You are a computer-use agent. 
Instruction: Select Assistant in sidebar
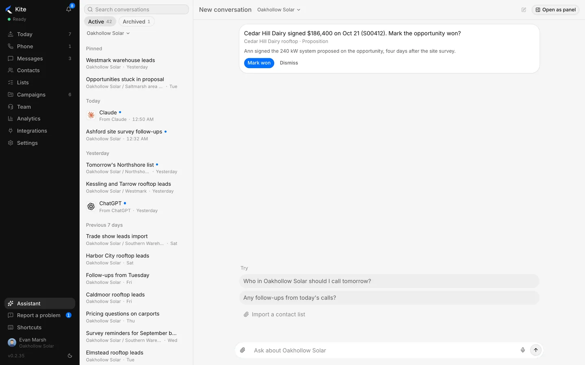pyautogui.click(x=40, y=303)
